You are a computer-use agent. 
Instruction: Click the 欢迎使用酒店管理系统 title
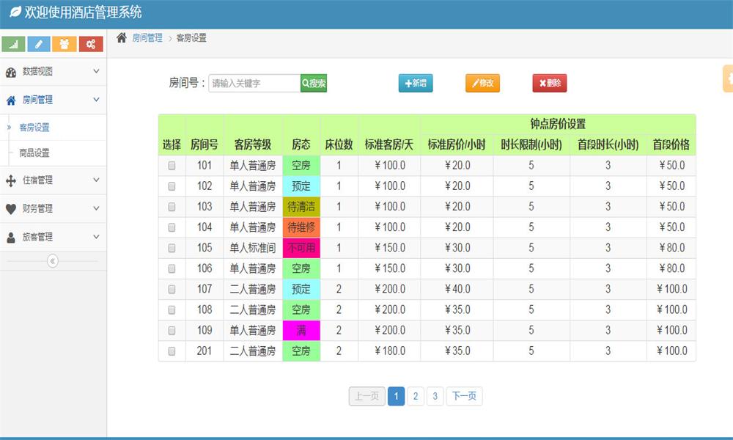click(x=84, y=12)
